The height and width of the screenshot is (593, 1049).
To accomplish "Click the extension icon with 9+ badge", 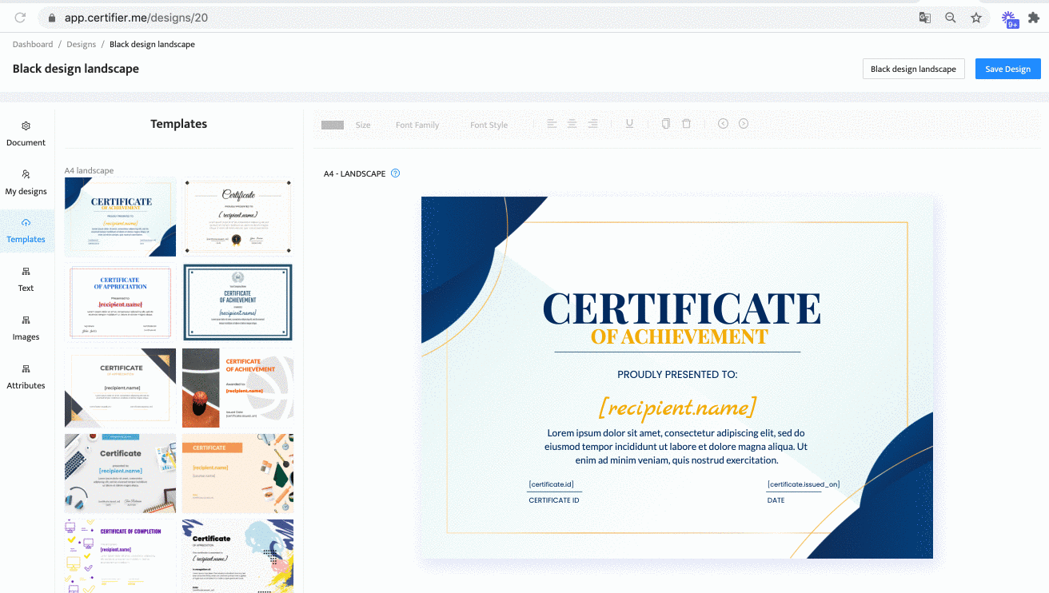I will pos(1009,19).
